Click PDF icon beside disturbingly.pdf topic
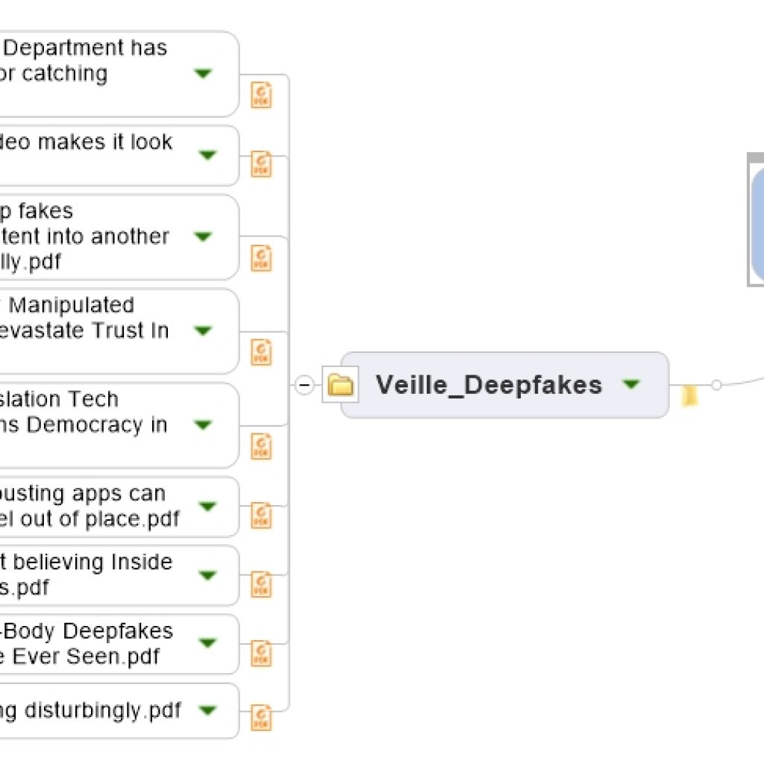This screenshot has height=764, width=764. tap(261, 718)
